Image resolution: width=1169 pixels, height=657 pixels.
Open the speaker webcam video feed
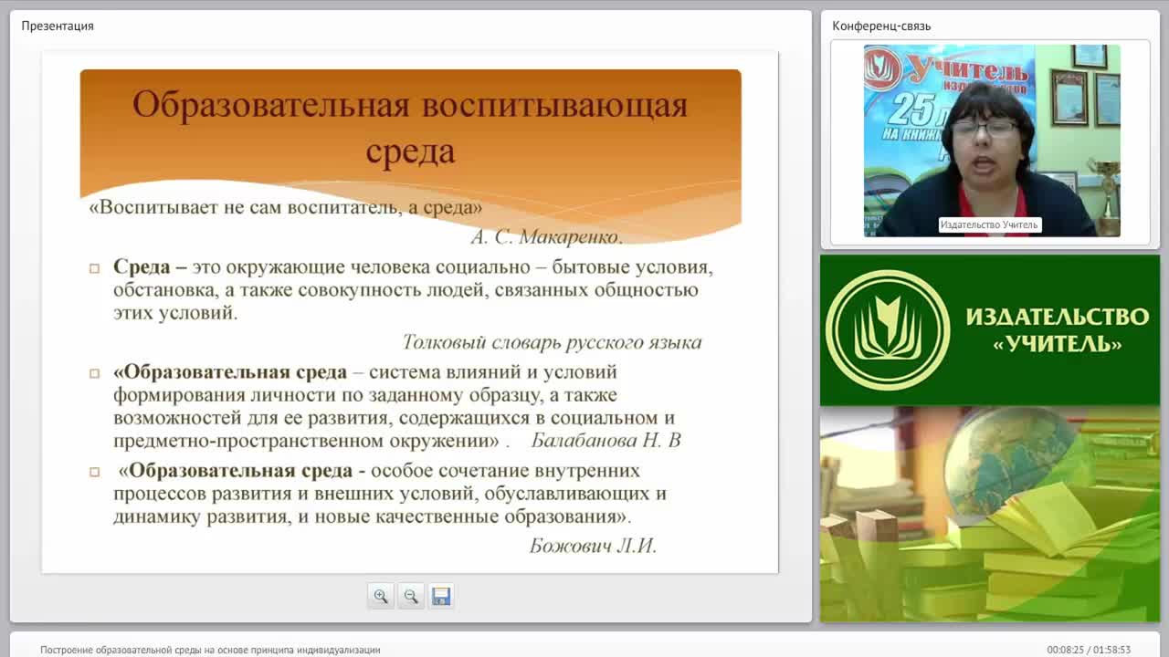992,140
